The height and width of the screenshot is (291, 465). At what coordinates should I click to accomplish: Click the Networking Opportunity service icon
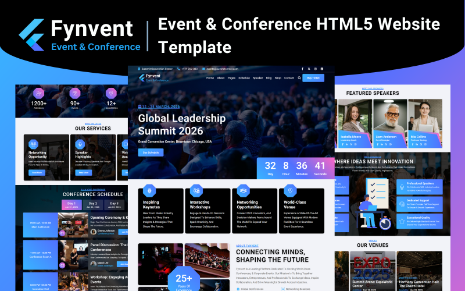click(x=33, y=144)
